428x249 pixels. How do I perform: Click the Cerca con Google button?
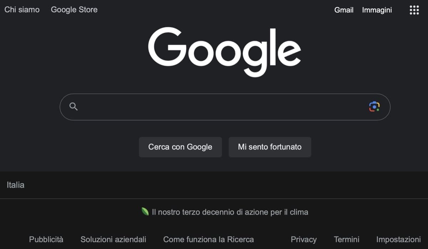coord(180,147)
